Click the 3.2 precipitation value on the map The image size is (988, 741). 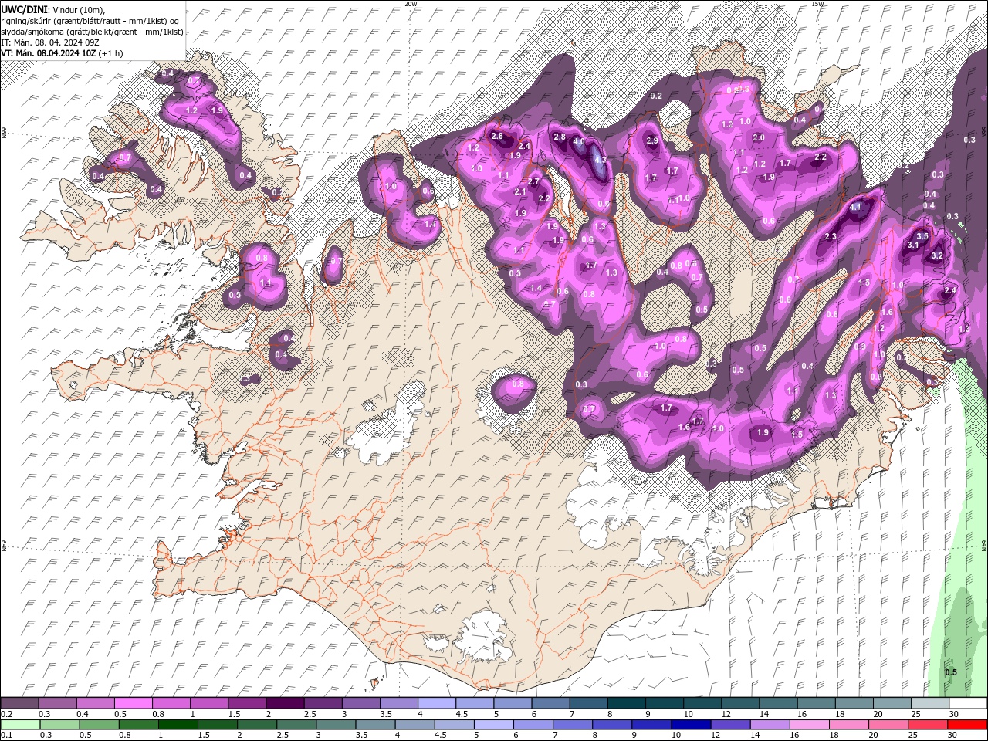(937, 255)
